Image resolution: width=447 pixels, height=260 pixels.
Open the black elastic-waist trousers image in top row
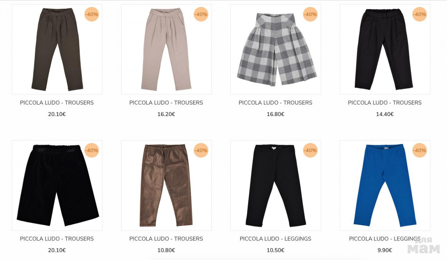point(385,49)
